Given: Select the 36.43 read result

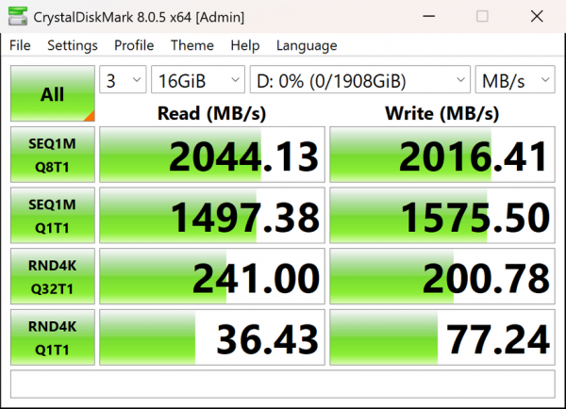Looking at the screenshot, I should 212,337.
